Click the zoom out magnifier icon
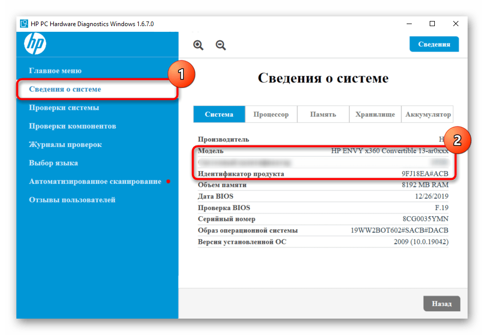 221,45
